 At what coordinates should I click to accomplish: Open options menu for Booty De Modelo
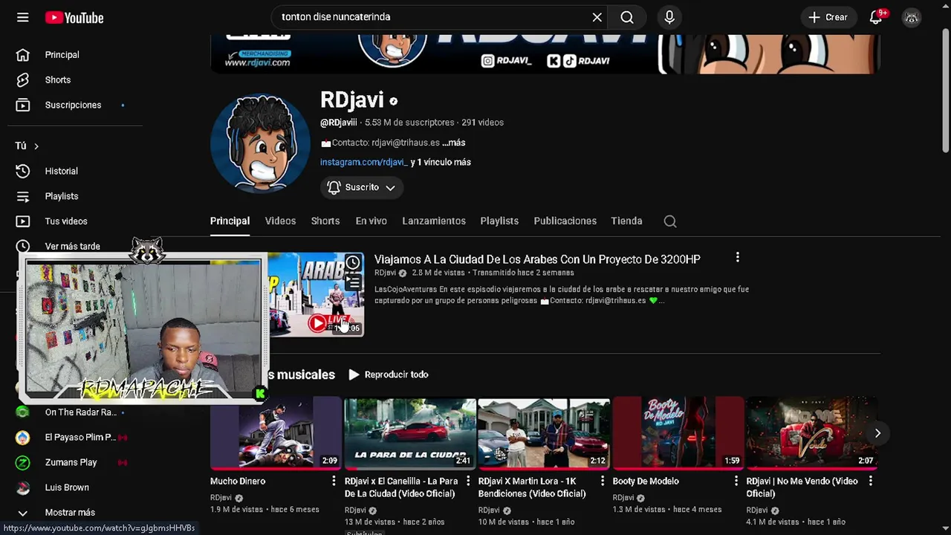pyautogui.click(x=736, y=481)
